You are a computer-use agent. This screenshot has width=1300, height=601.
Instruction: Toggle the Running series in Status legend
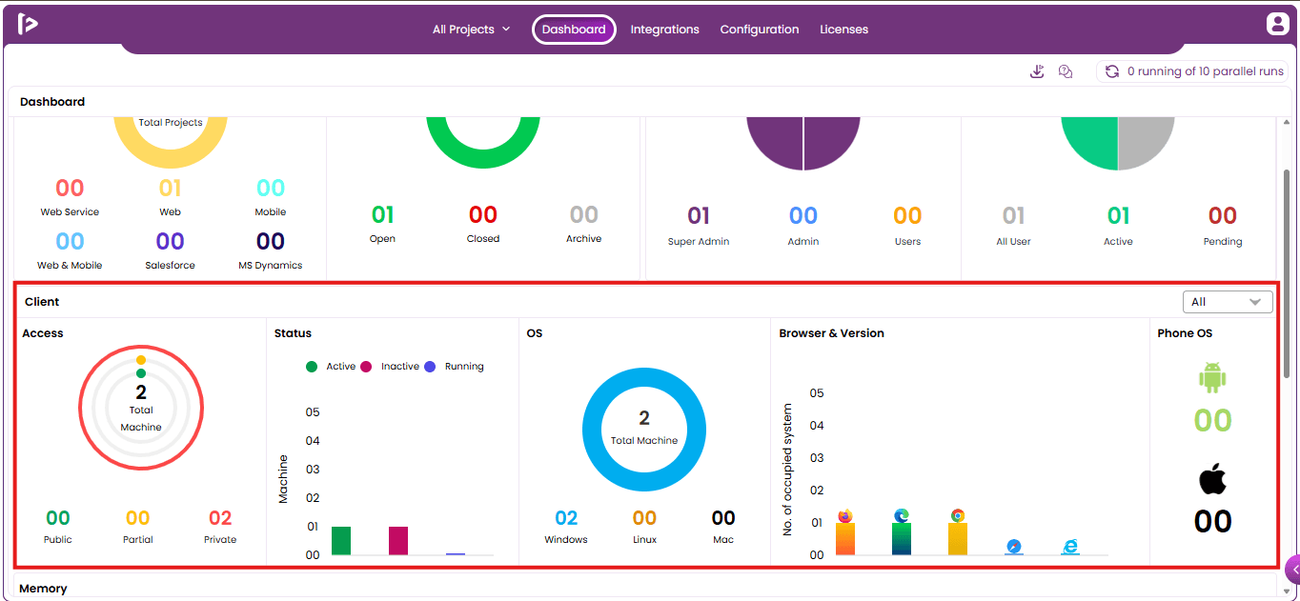coord(454,367)
